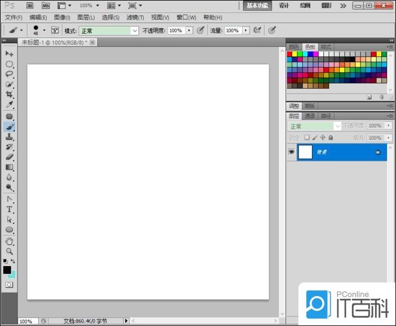Switch to the 设计 workspace
Image resolution: width=396 pixels, height=326 pixels.
(x=284, y=6)
